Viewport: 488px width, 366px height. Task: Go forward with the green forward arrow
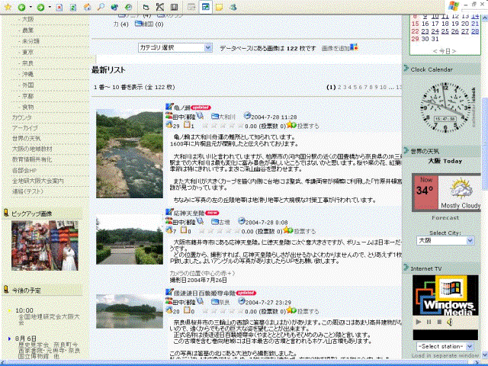[40, 7]
